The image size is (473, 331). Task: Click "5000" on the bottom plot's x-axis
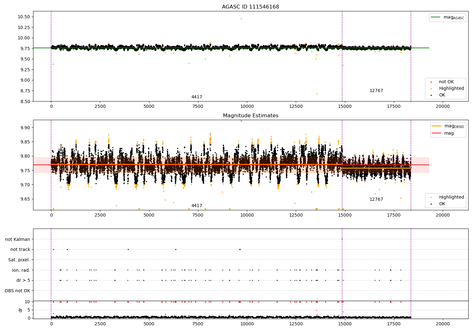[x=149, y=324]
